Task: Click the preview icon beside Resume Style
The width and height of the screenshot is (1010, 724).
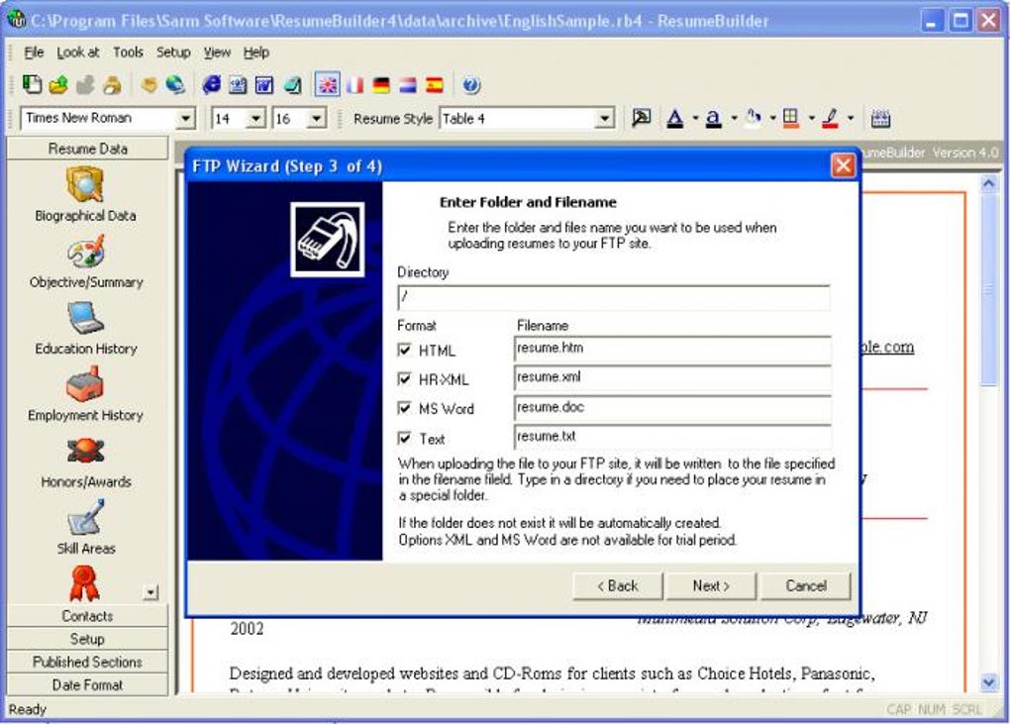Action: pyautogui.click(x=641, y=118)
